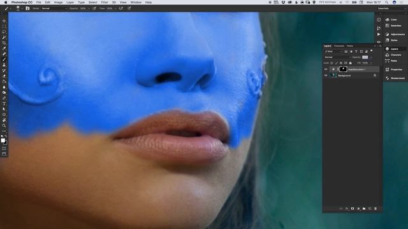Open the Layer menu

pos(70,3)
